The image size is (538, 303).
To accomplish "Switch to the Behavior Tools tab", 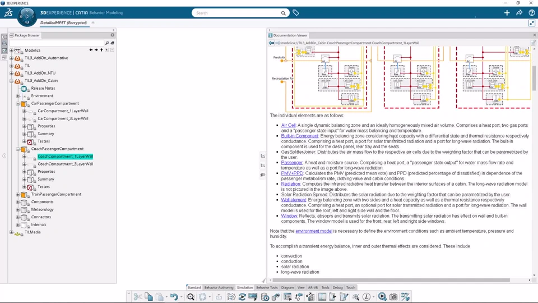I will [267, 287].
